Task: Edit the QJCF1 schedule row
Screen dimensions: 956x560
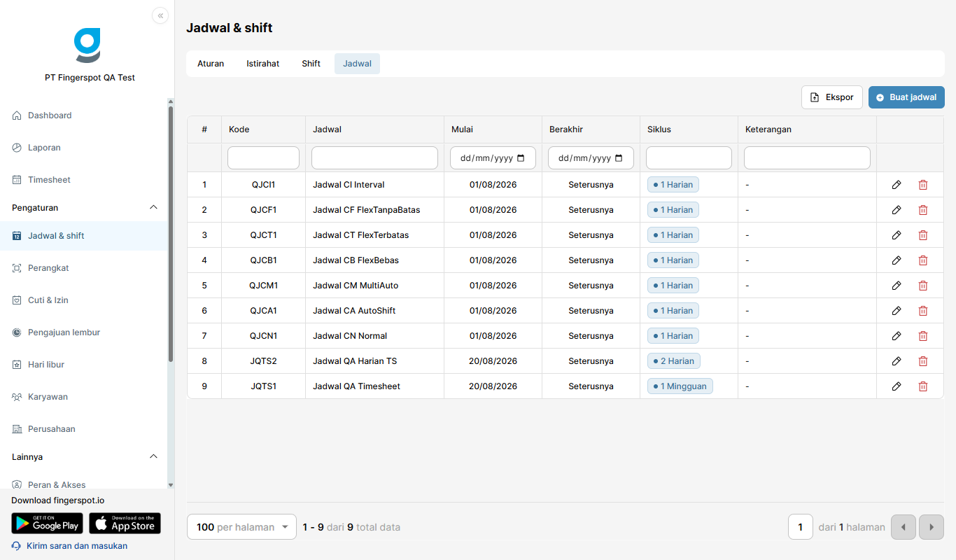Action: coord(897,210)
